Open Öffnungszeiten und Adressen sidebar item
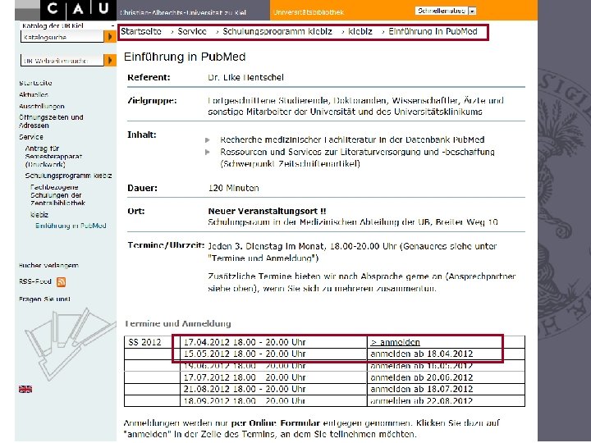Screen dimensions: 591x443 [x=51, y=121]
